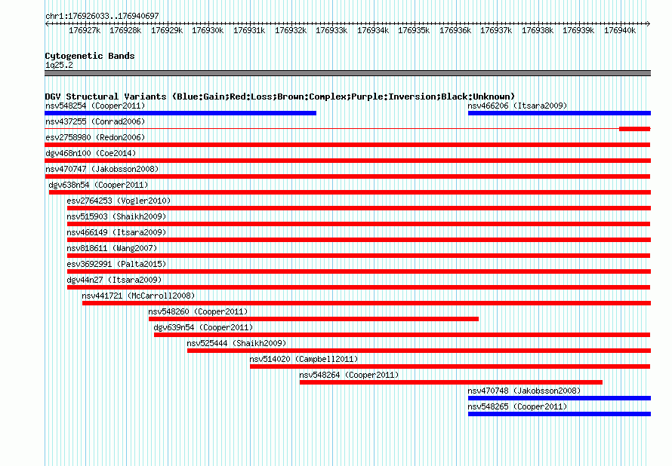Open nsv548265 (Cooper2011) label

pyautogui.click(x=517, y=406)
